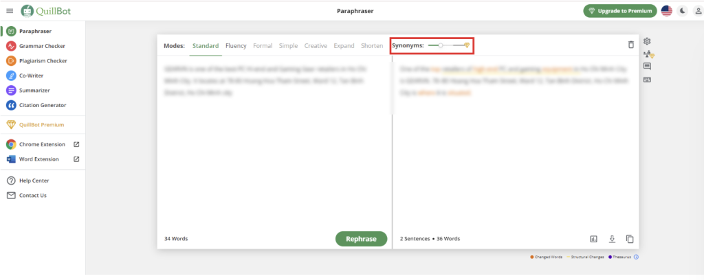Open the statistics chart icon
Image resolution: width=704 pixels, height=280 pixels.
[x=593, y=240]
